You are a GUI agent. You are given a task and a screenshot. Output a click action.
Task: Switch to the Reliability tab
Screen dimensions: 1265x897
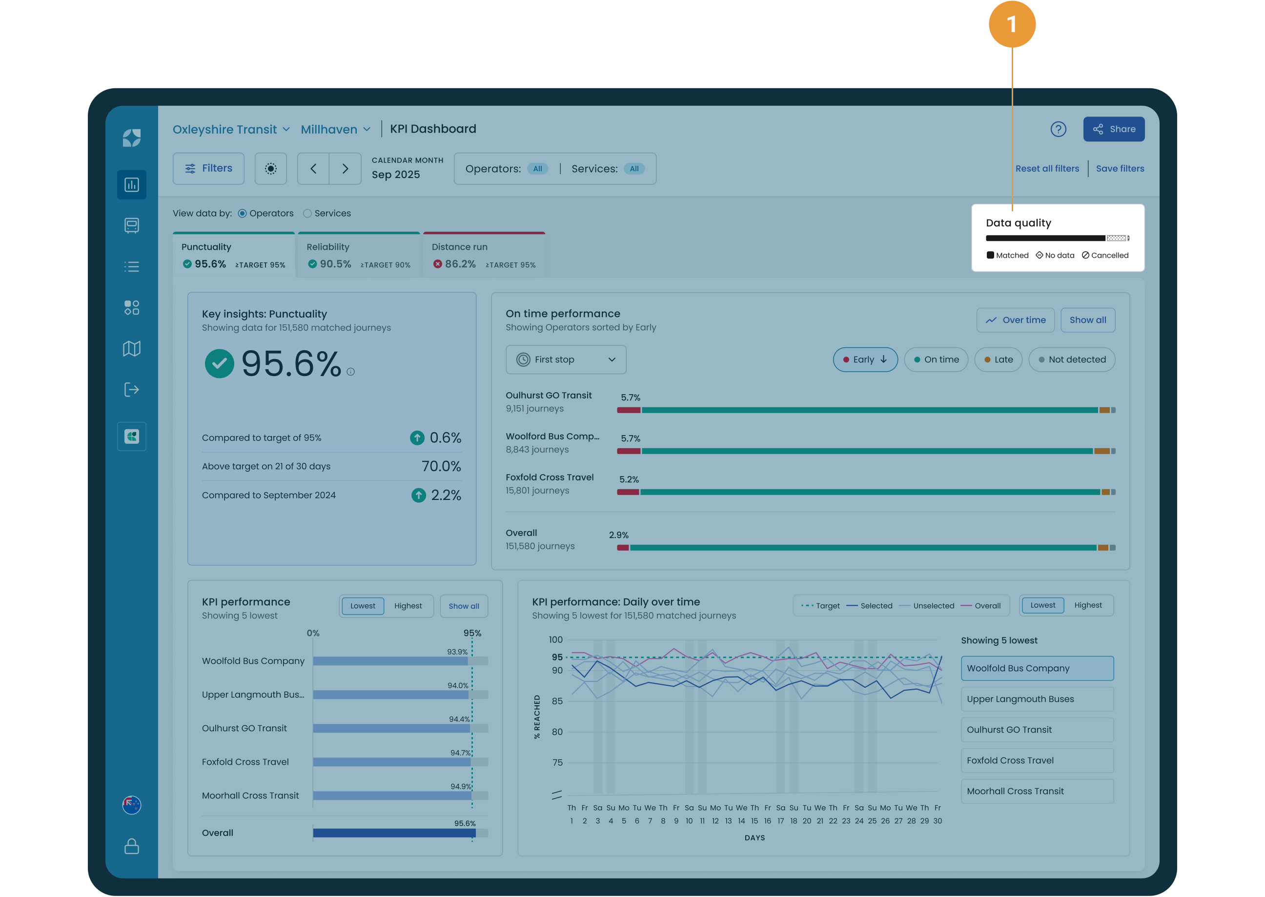pos(359,255)
